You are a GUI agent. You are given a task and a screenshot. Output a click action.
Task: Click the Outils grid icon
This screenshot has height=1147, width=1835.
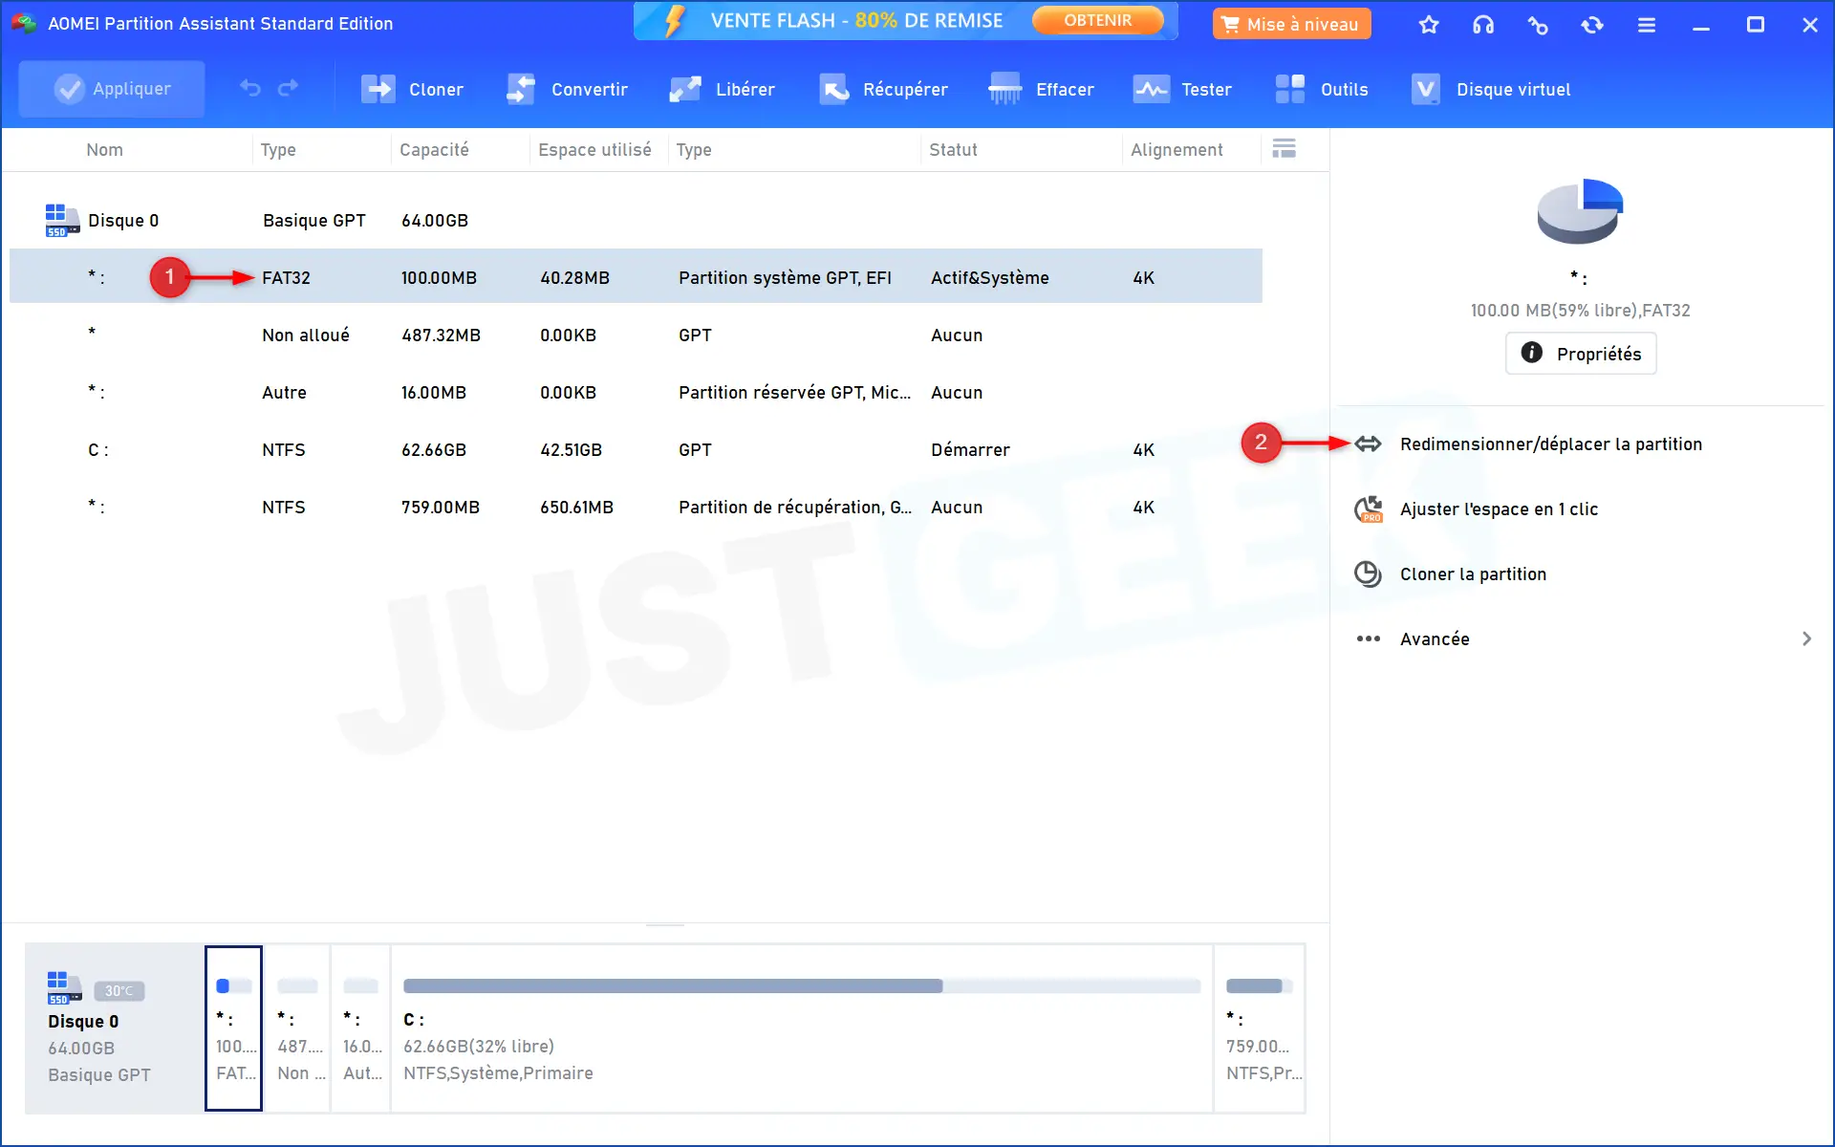[x=1290, y=89]
